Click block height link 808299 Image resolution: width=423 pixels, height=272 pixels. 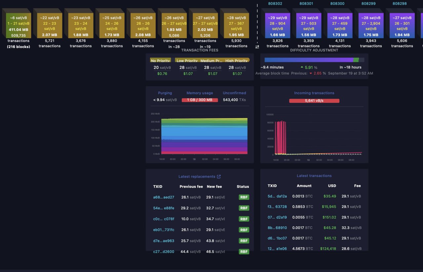[x=368, y=4]
